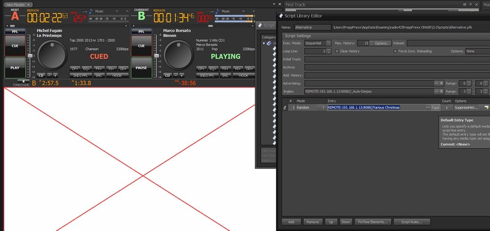Click the Initial Track input field
Image resolution: width=490 pixels, height=231 pixels.
397,59
